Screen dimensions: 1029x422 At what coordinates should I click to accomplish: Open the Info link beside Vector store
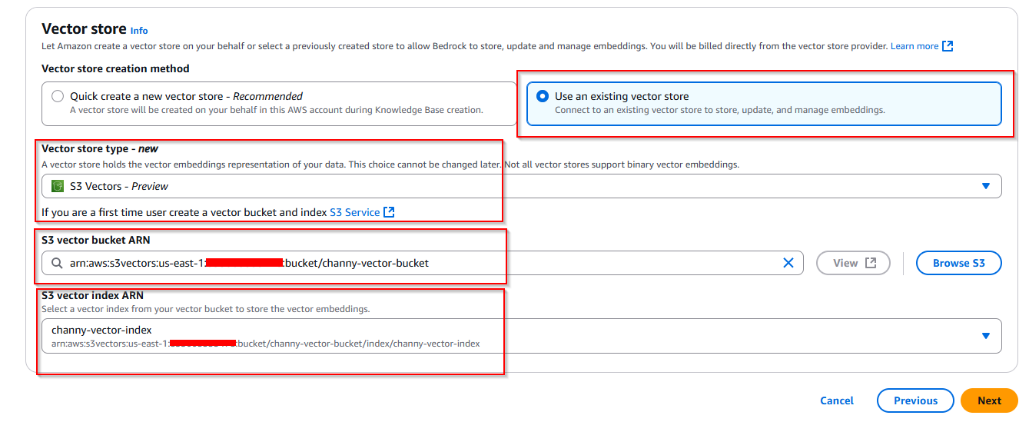click(x=139, y=31)
